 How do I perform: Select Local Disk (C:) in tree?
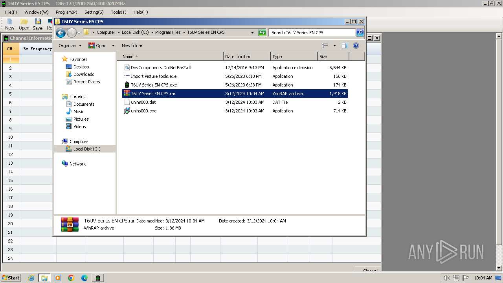pos(86,149)
